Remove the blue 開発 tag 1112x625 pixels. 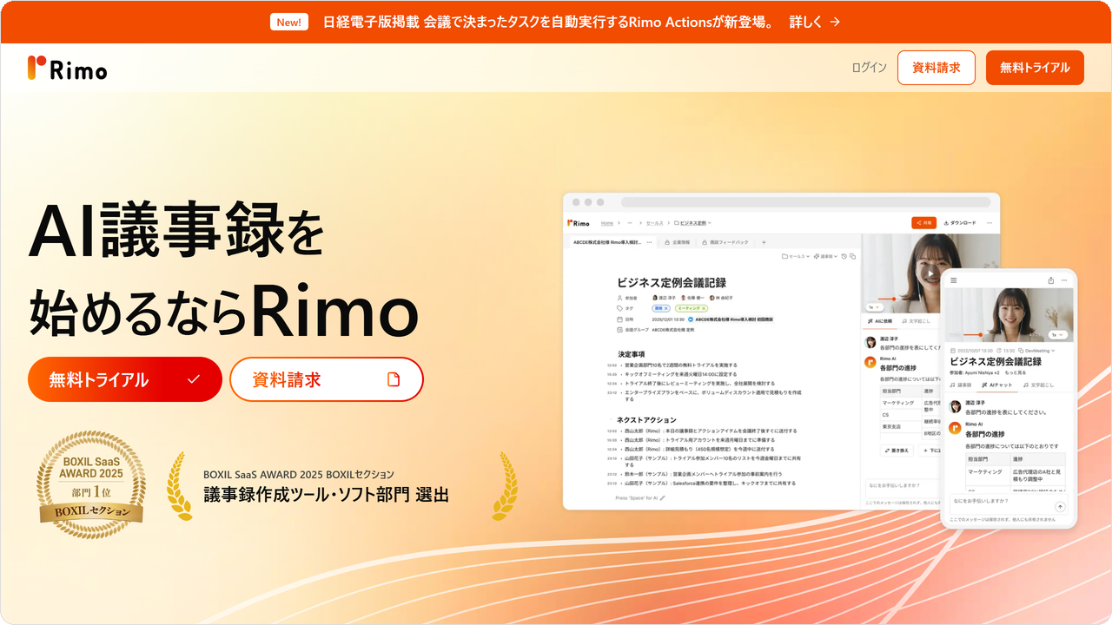pyautogui.click(x=666, y=308)
